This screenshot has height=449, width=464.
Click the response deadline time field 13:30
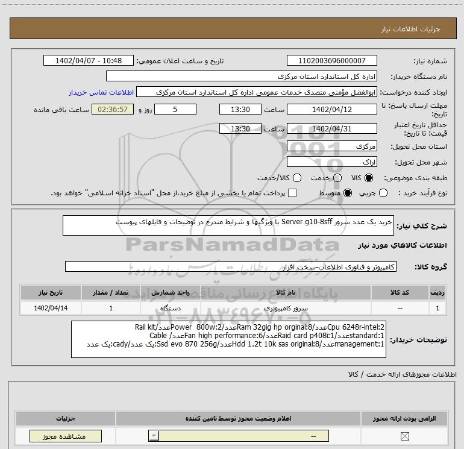tap(240, 109)
